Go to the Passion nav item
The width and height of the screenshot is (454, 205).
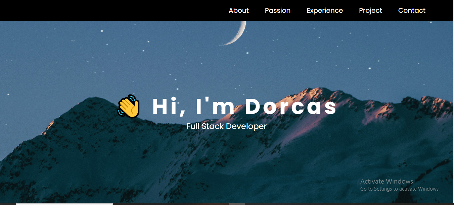click(277, 10)
